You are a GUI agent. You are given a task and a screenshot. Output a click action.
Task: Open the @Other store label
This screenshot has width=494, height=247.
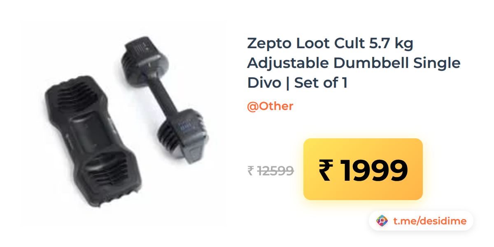click(270, 106)
